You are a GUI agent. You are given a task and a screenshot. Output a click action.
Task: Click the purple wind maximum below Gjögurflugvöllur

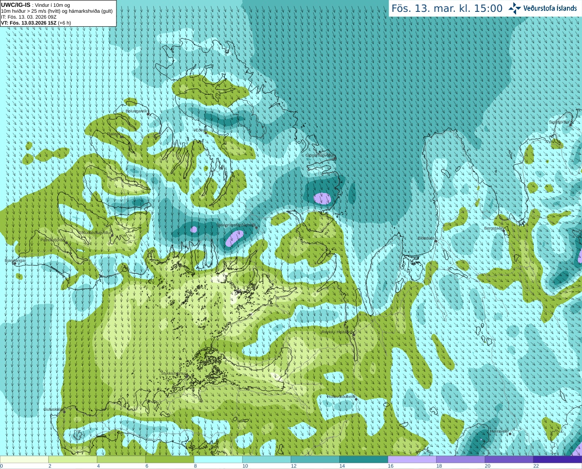click(322, 199)
